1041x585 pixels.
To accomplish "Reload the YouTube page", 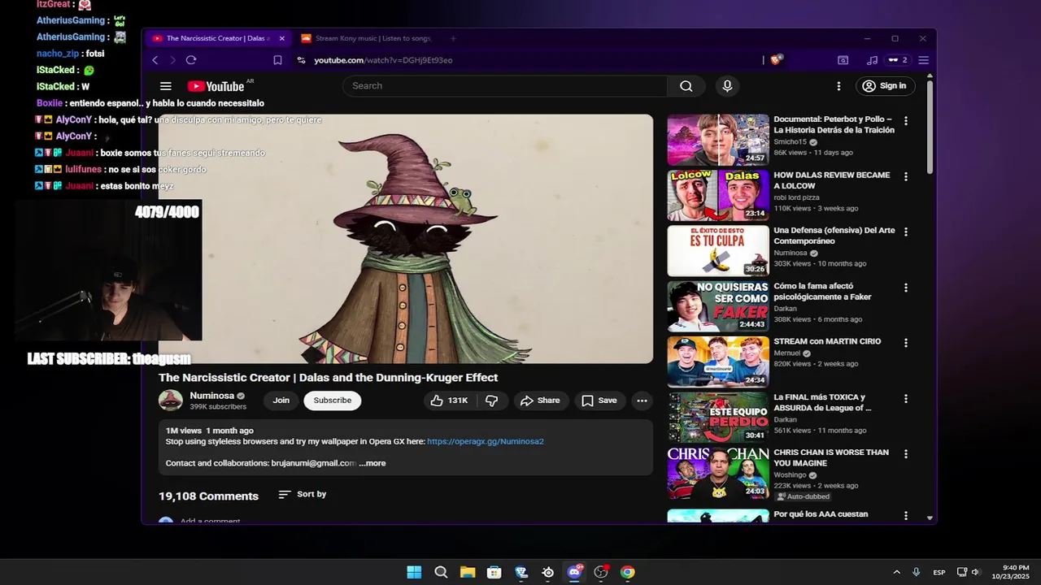I will pyautogui.click(x=191, y=60).
